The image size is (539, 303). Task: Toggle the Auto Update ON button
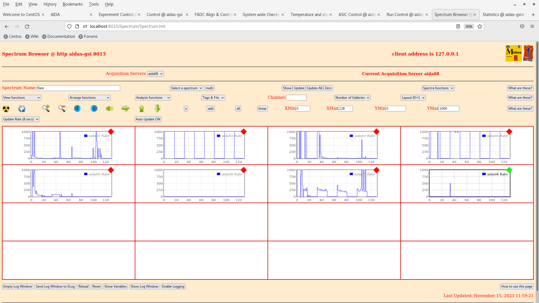(x=148, y=119)
